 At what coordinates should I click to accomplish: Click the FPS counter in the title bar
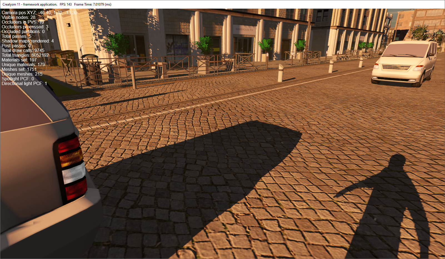66,4
